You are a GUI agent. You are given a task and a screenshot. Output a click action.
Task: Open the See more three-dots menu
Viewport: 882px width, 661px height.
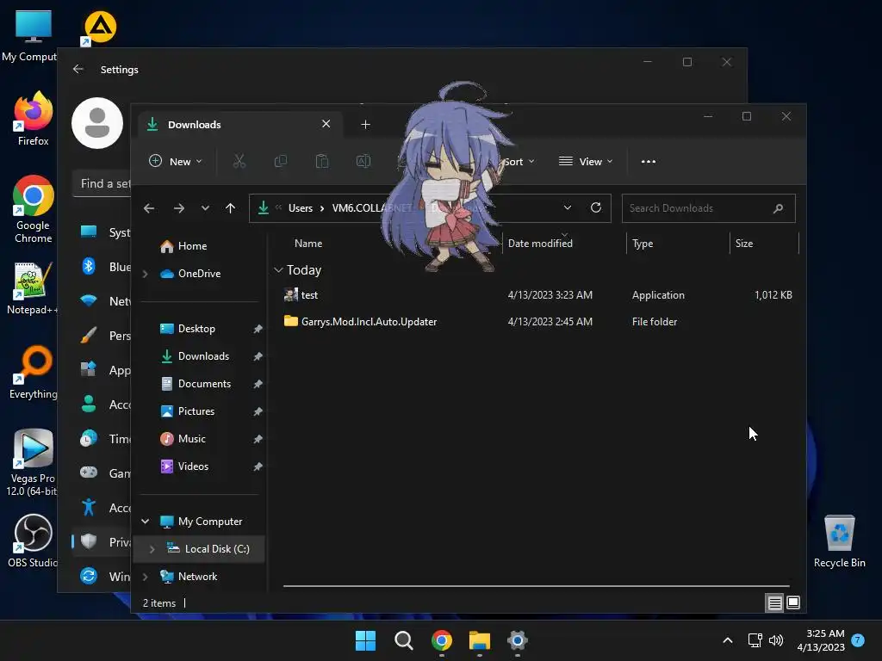[649, 161]
